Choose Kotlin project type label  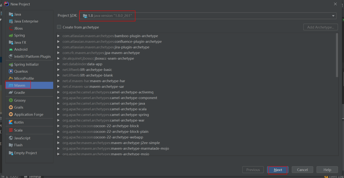pyautogui.click(x=19, y=122)
